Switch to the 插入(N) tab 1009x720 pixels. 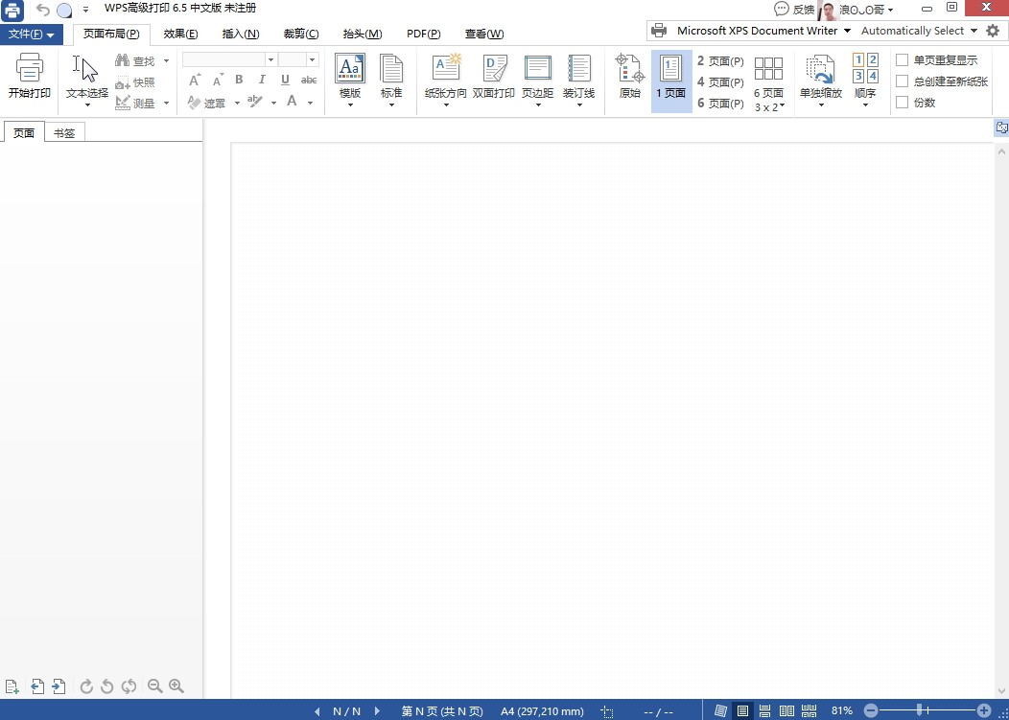pyautogui.click(x=240, y=35)
